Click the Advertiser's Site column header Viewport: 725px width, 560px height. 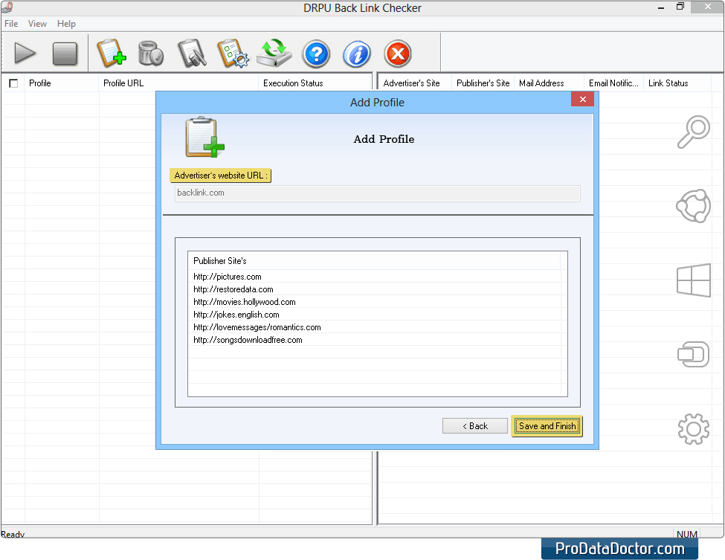pyautogui.click(x=415, y=83)
